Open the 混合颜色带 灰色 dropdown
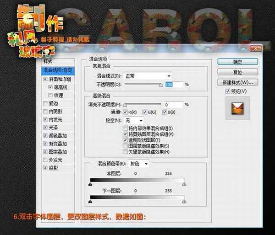Viewport: 275px width, 235px height. (x=139, y=163)
